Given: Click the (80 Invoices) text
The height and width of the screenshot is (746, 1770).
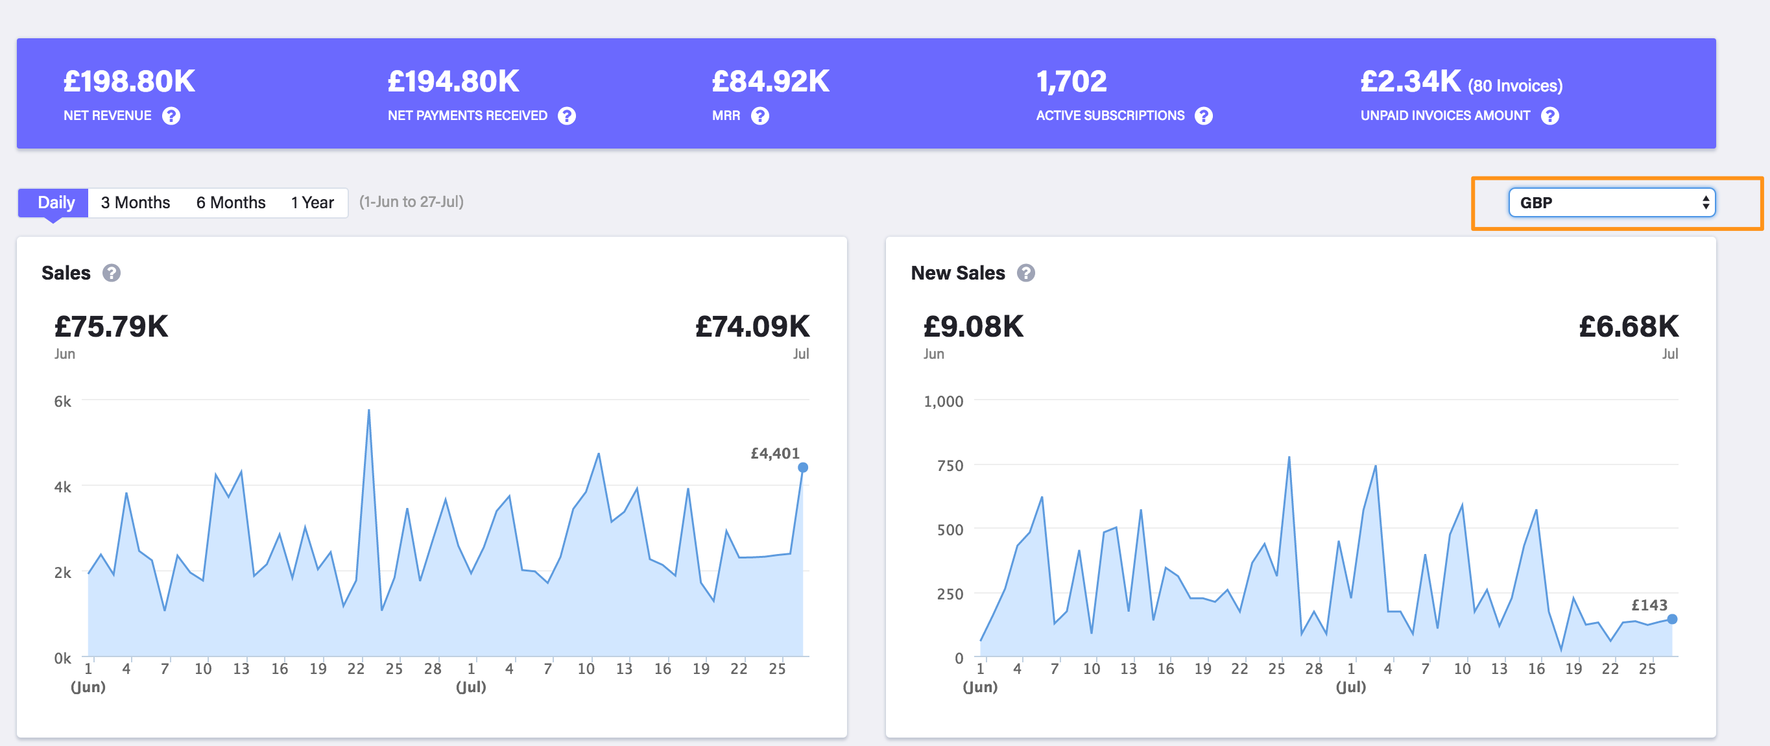Looking at the screenshot, I should 1515,86.
